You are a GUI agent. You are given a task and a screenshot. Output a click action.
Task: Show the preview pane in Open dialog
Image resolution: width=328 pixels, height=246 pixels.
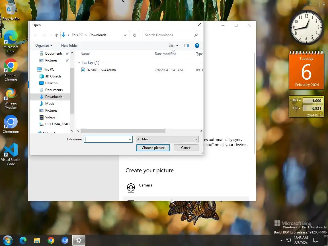tap(186, 46)
